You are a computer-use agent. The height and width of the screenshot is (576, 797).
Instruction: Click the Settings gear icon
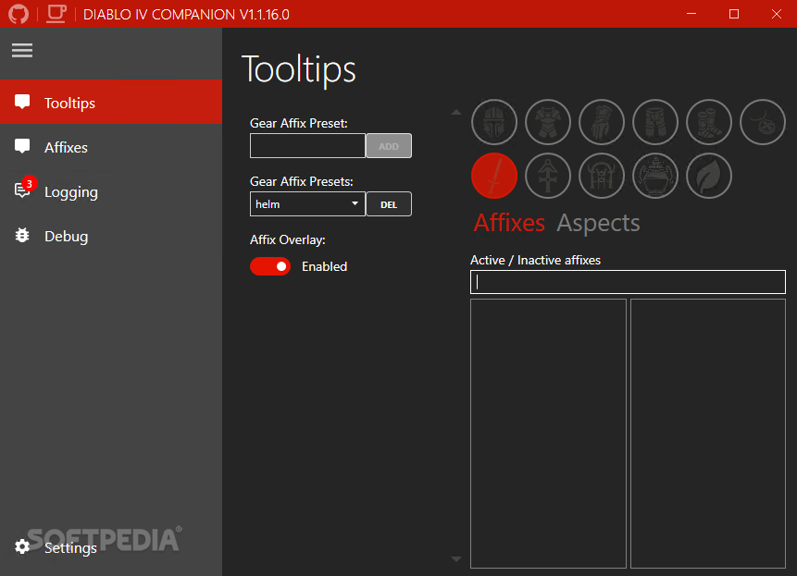click(22, 546)
